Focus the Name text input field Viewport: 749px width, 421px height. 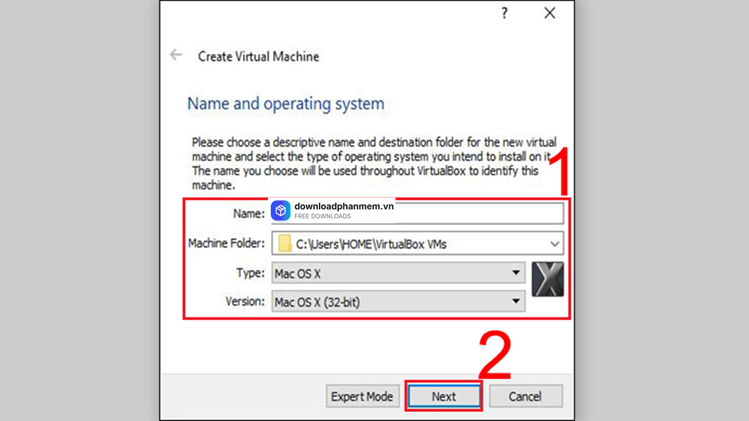point(480,213)
